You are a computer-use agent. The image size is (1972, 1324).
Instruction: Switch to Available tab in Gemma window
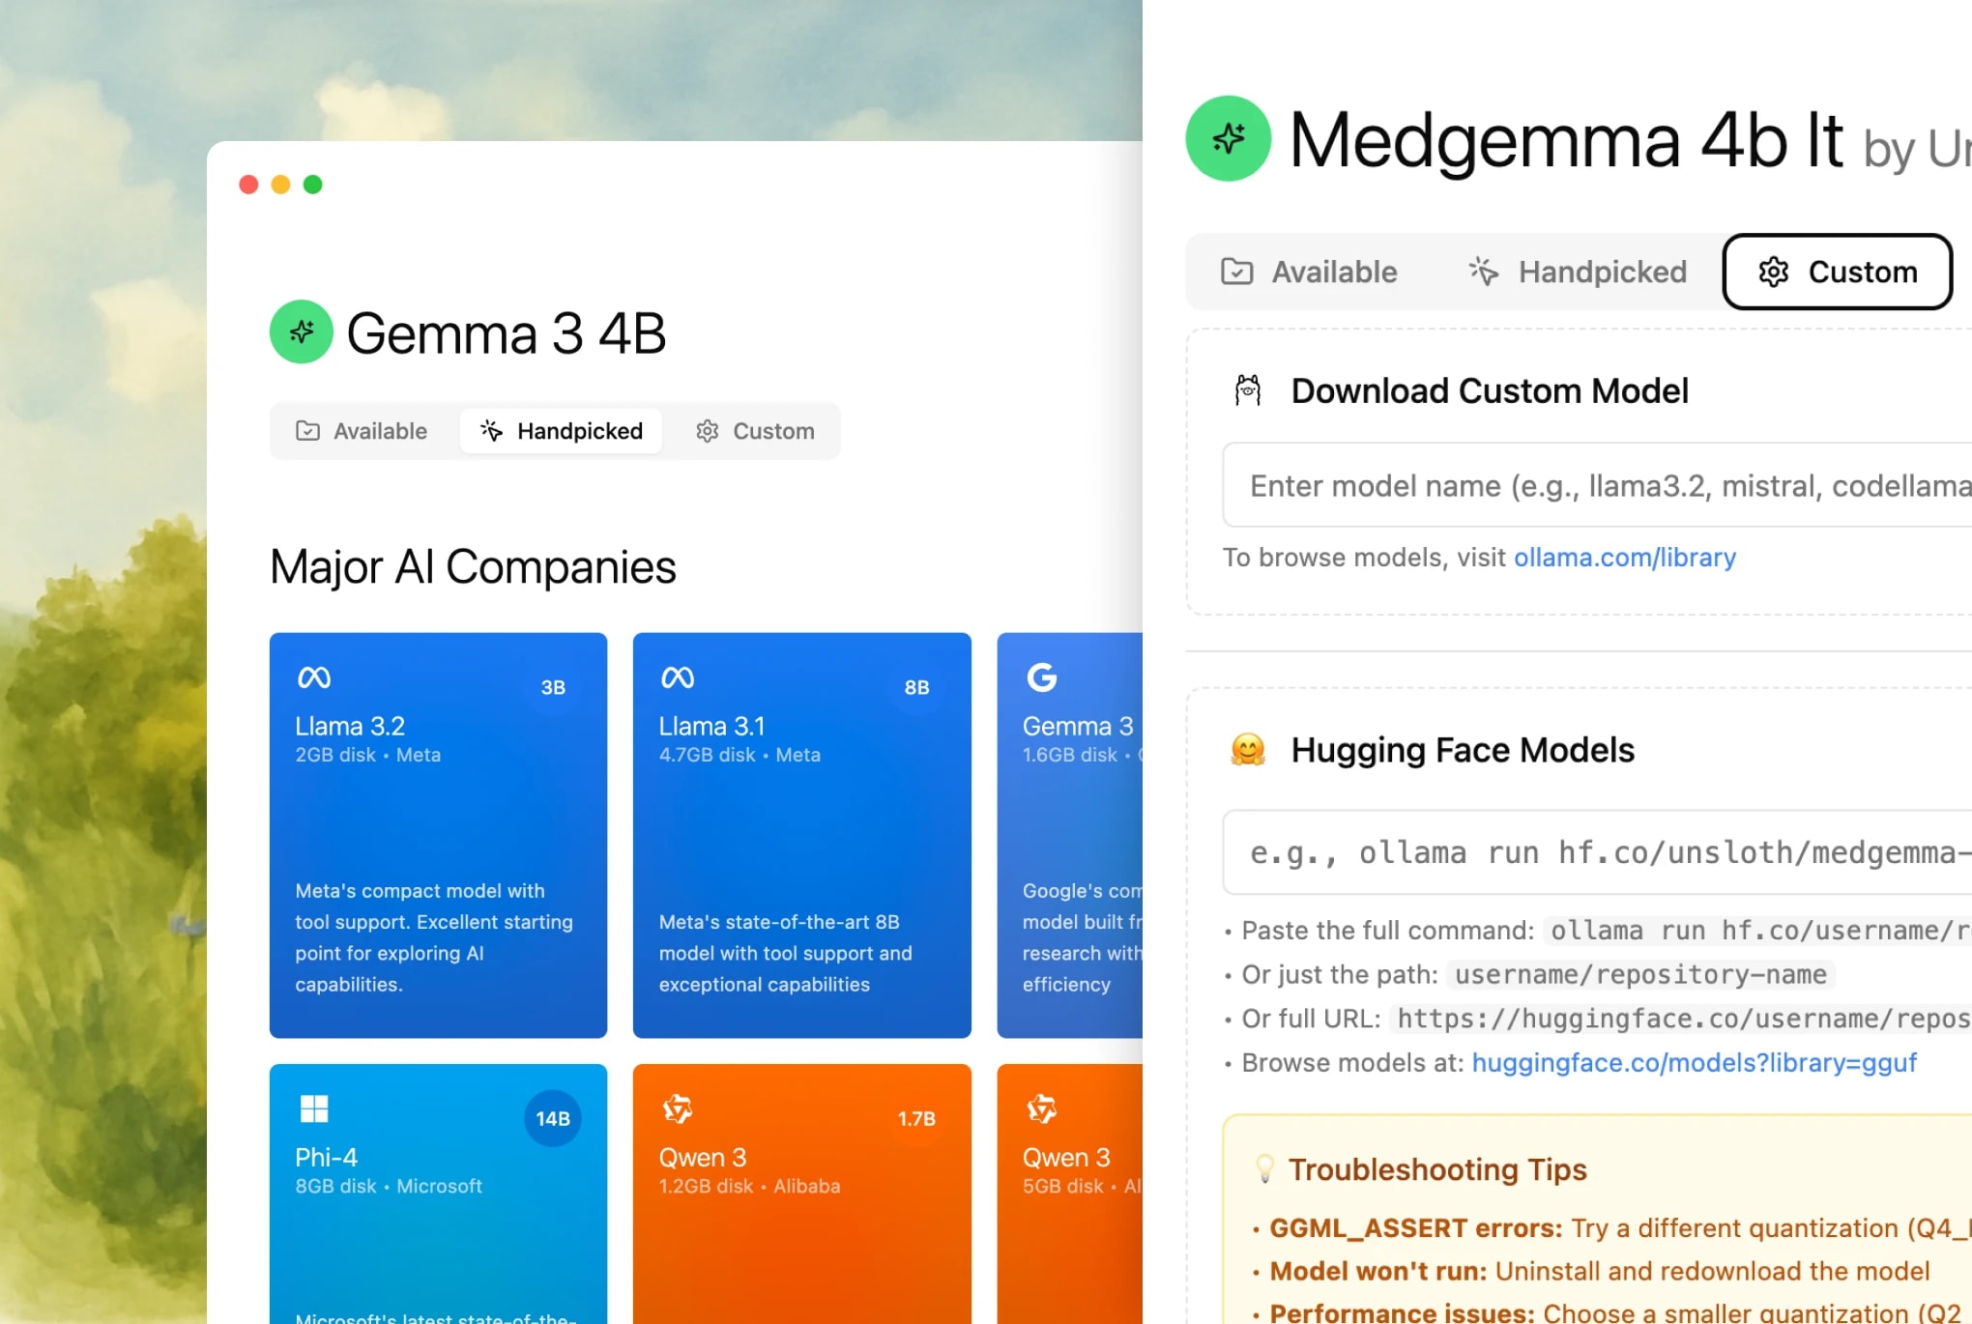pos(362,431)
